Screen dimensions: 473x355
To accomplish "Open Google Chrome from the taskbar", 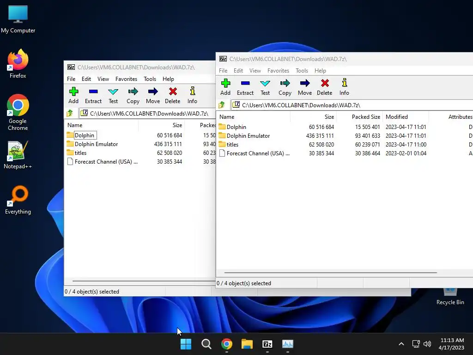I will [226, 344].
